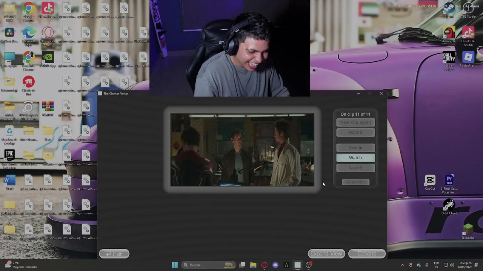
Task: Select the videos pozzuoli folder icon
Action: tap(9, 111)
